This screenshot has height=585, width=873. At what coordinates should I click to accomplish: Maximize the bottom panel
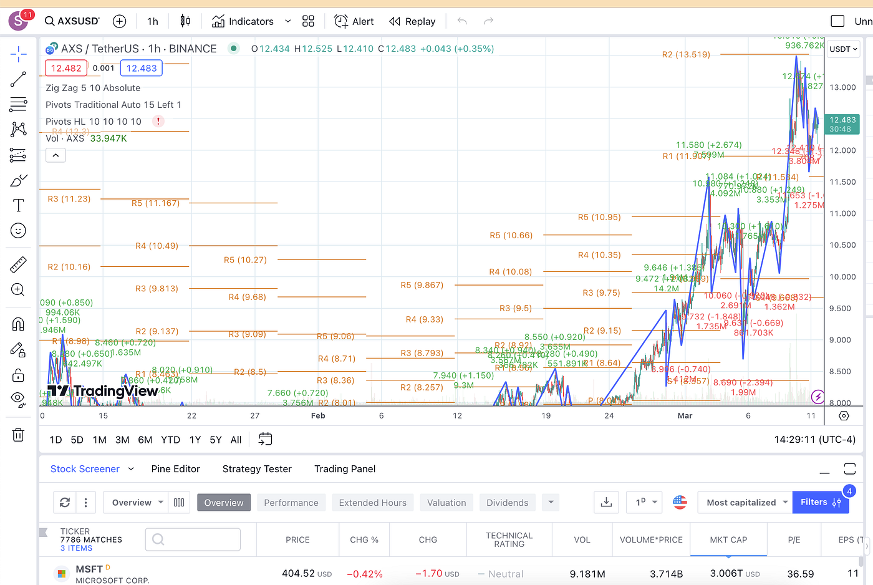pyautogui.click(x=849, y=469)
